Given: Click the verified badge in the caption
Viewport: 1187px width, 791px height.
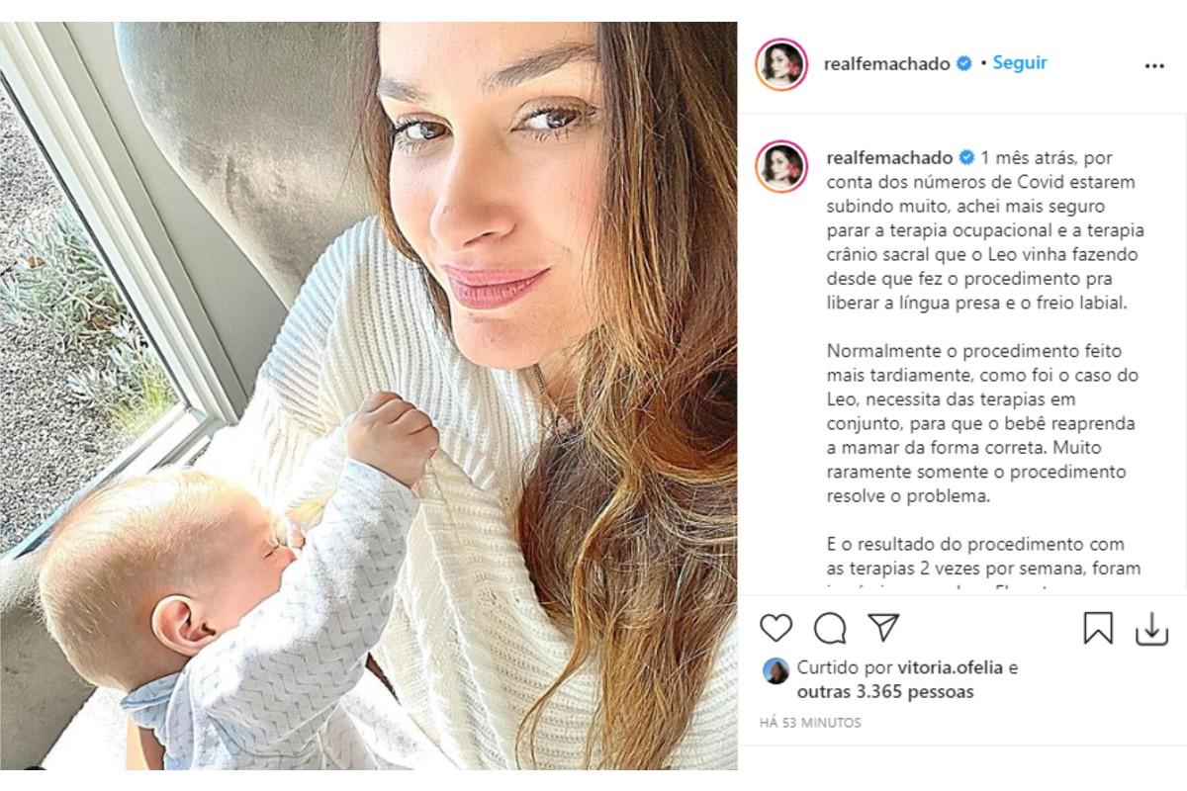Looking at the screenshot, I should pyautogui.click(x=965, y=157).
